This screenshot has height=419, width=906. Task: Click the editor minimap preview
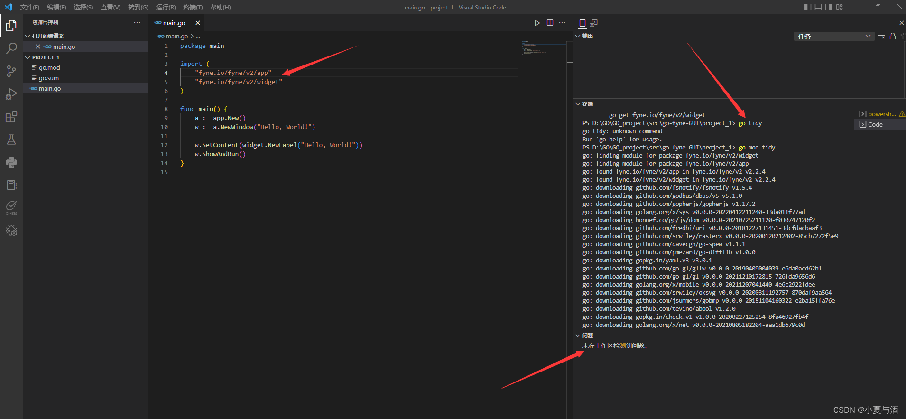(544, 48)
